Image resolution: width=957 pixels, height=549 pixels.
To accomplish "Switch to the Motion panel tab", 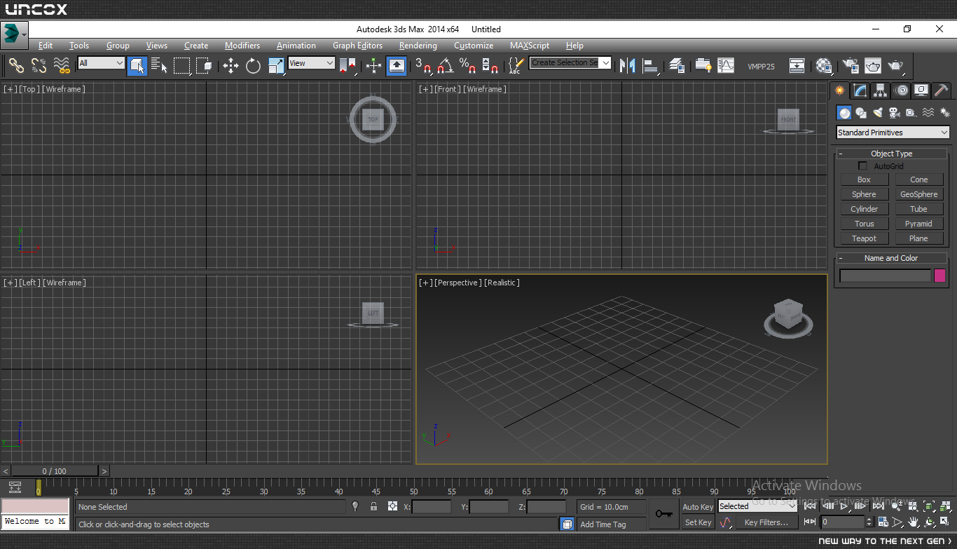I will (902, 90).
